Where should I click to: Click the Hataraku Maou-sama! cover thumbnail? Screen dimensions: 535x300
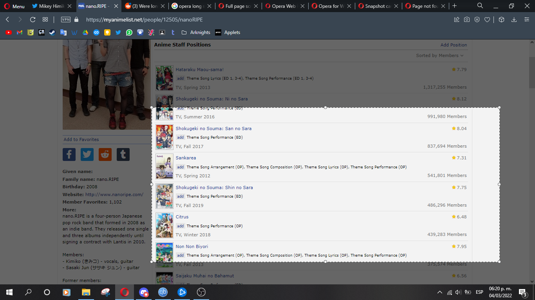(x=164, y=78)
